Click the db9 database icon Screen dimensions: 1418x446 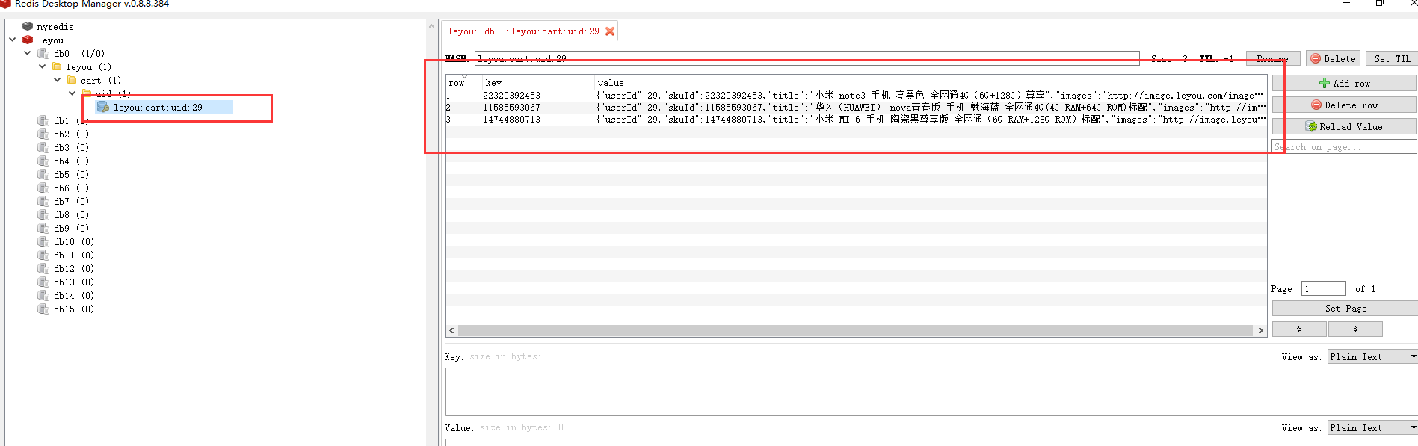tap(43, 228)
